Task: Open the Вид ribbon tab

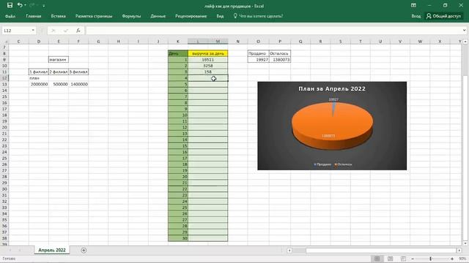Action: point(220,16)
